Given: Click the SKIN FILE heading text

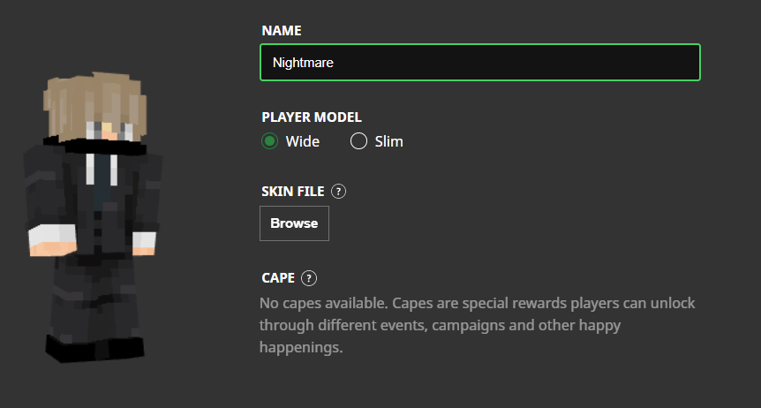Looking at the screenshot, I should click(292, 191).
